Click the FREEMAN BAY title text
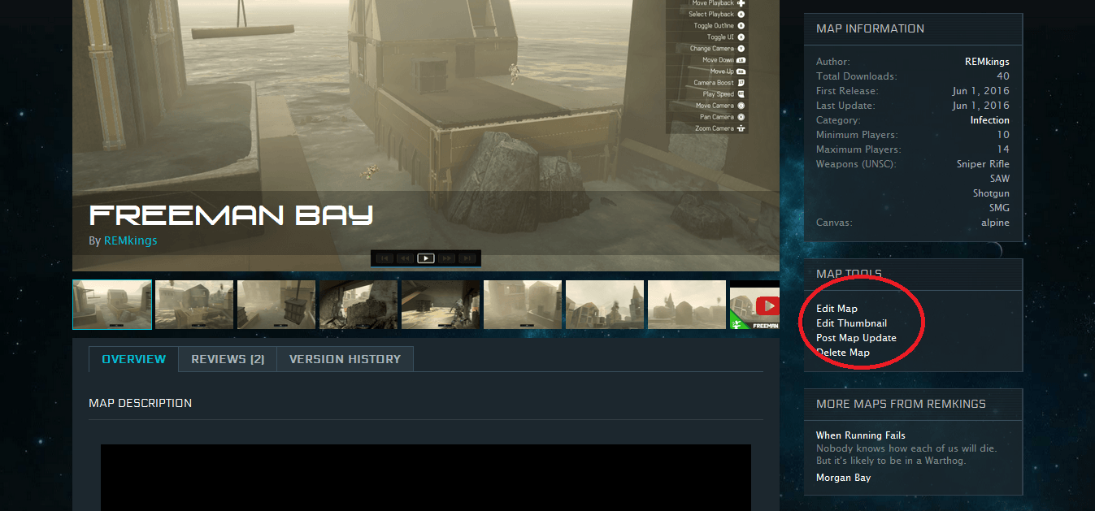The image size is (1095, 511). click(231, 215)
